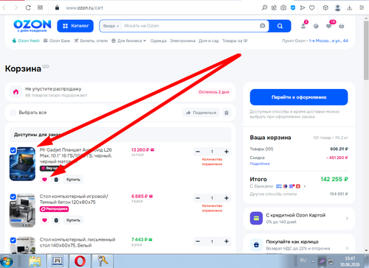Viewport: 369px width, 268px height.
Task: Toggle favorite heart for gaming desk
Action: click(44, 220)
